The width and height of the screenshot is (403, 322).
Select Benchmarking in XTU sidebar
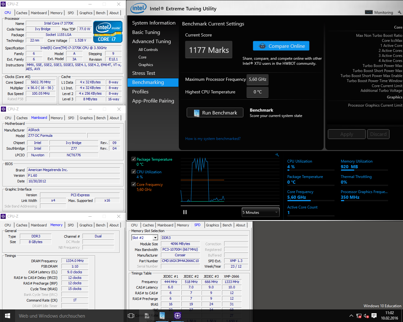[x=153, y=82]
